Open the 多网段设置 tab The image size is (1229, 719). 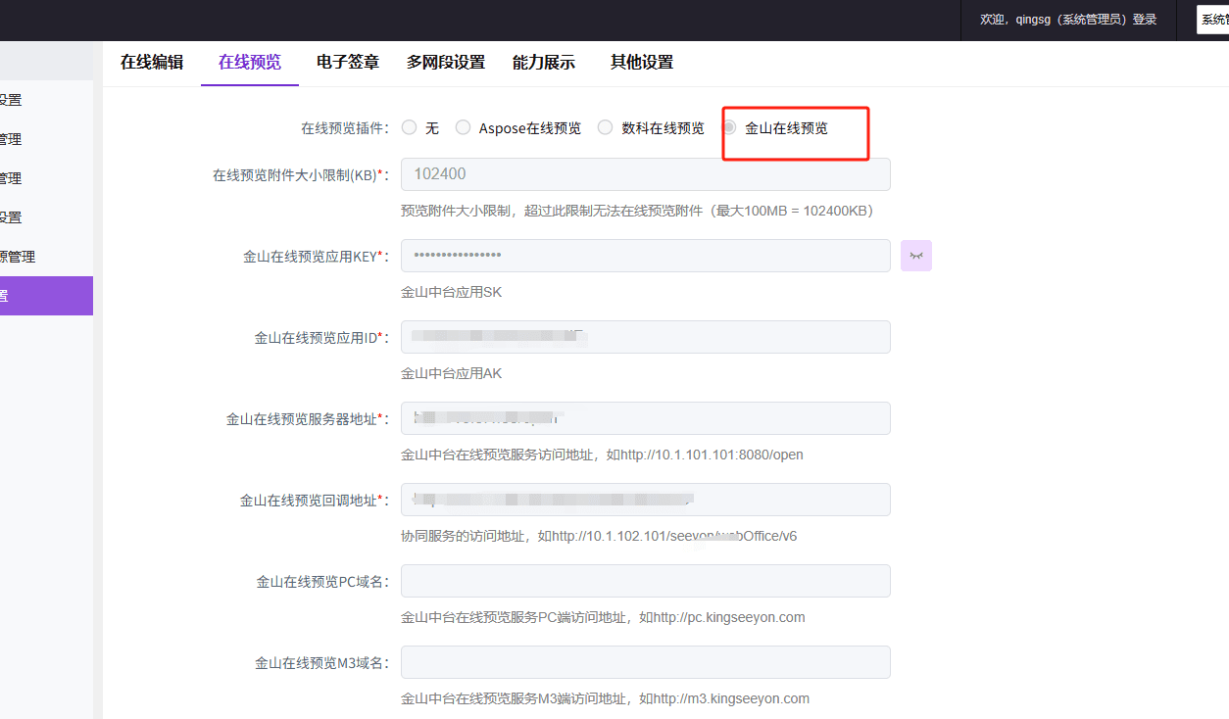(x=446, y=63)
